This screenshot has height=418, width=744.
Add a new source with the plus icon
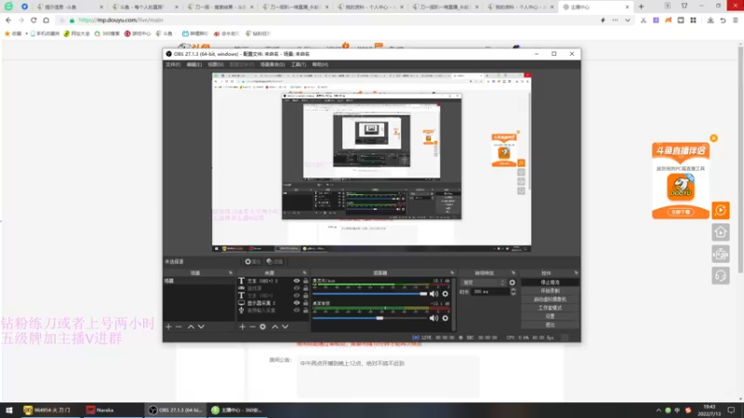point(243,327)
